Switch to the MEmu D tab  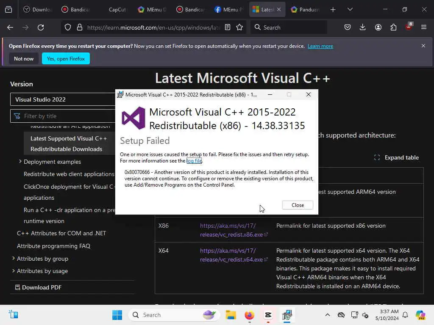tap(152, 10)
